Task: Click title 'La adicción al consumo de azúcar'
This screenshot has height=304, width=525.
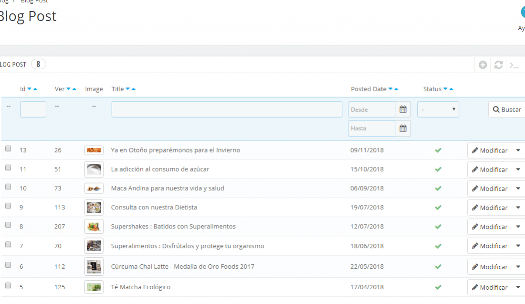Action: (x=160, y=169)
